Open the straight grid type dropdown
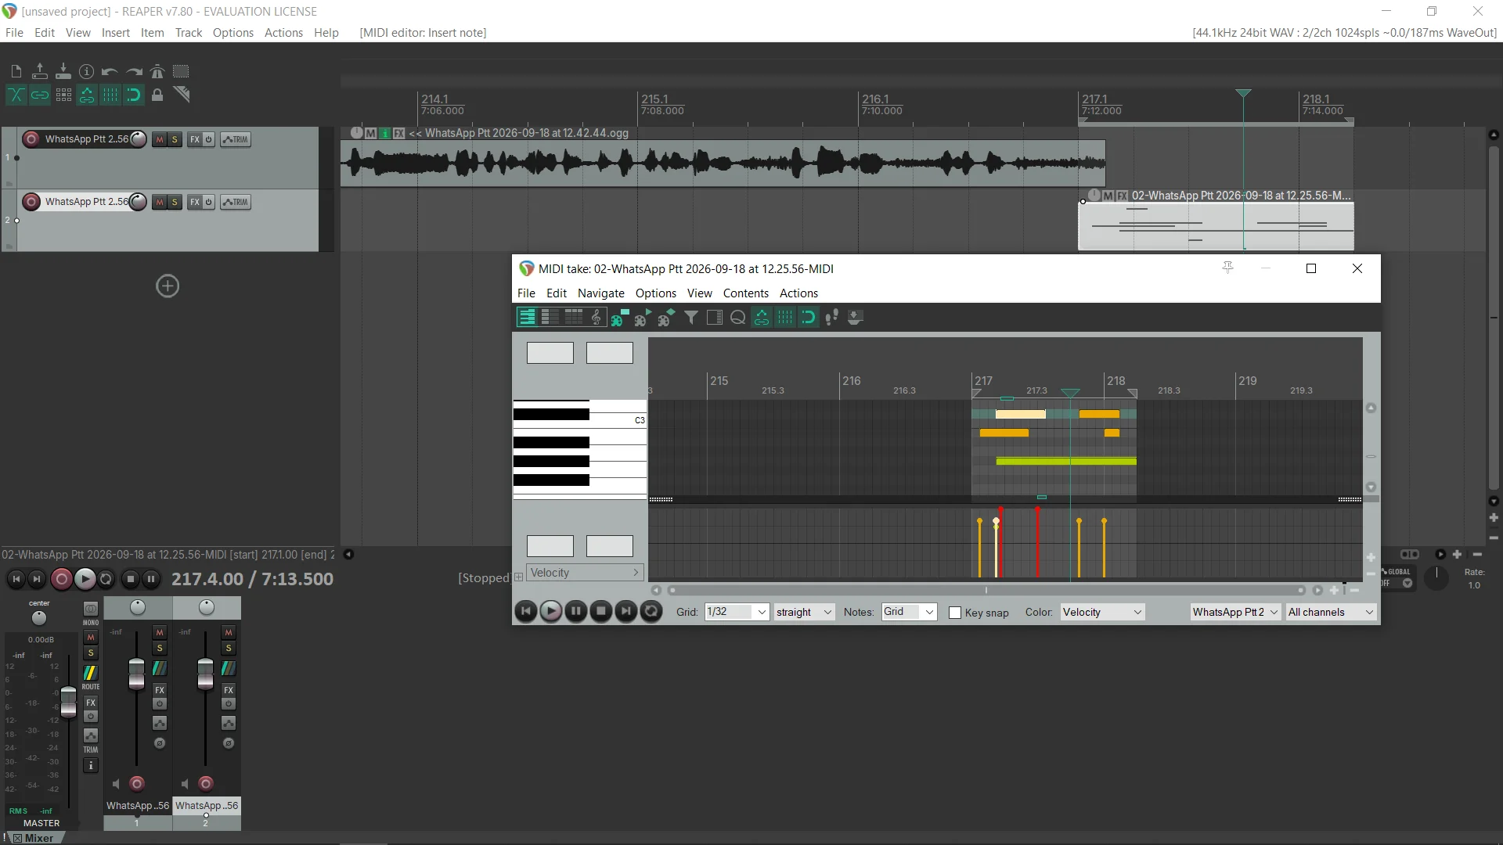The image size is (1503, 845). tap(804, 612)
